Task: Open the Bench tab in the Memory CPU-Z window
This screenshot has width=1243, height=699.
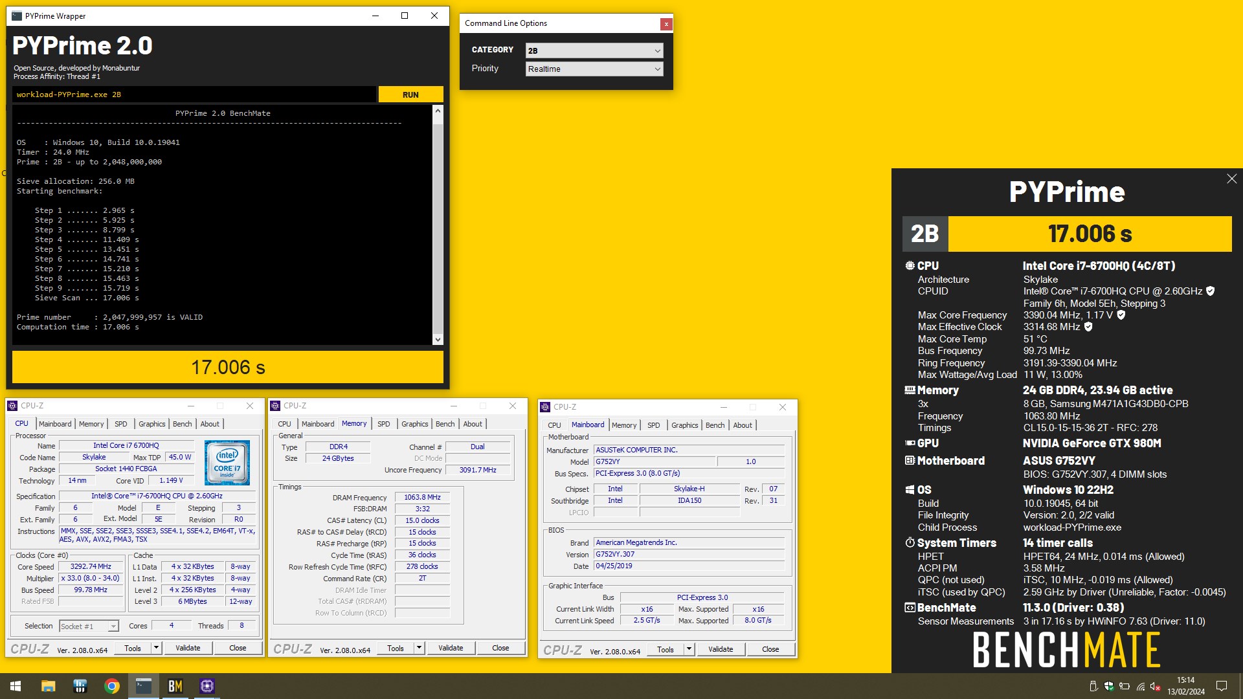Action: [x=445, y=424]
